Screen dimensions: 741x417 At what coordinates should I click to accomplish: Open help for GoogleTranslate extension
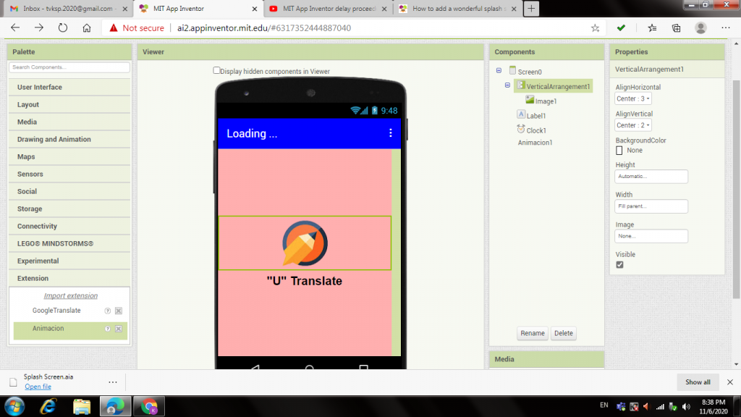pos(107,311)
